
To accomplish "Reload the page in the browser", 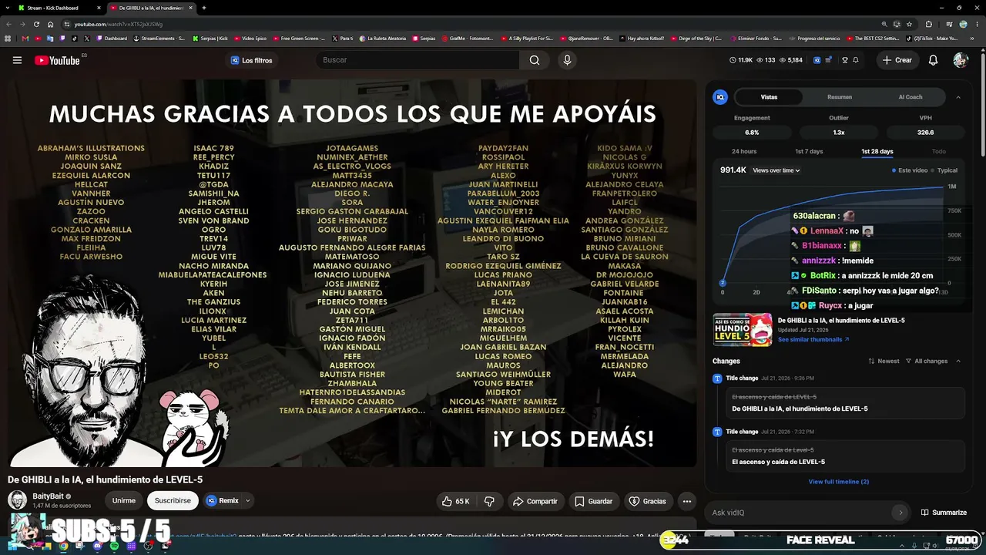I will (x=36, y=24).
